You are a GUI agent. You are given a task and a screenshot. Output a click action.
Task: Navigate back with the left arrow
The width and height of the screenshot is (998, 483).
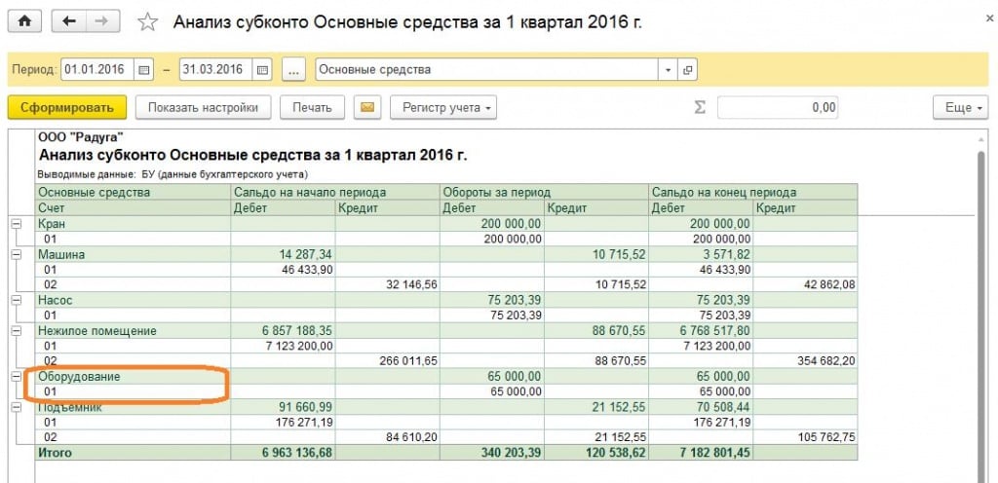click(x=68, y=21)
